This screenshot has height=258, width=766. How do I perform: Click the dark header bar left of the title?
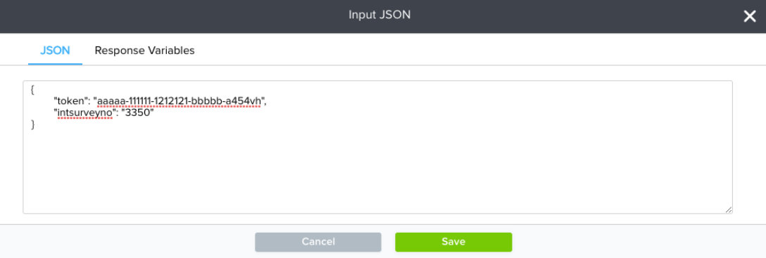(x=171, y=17)
